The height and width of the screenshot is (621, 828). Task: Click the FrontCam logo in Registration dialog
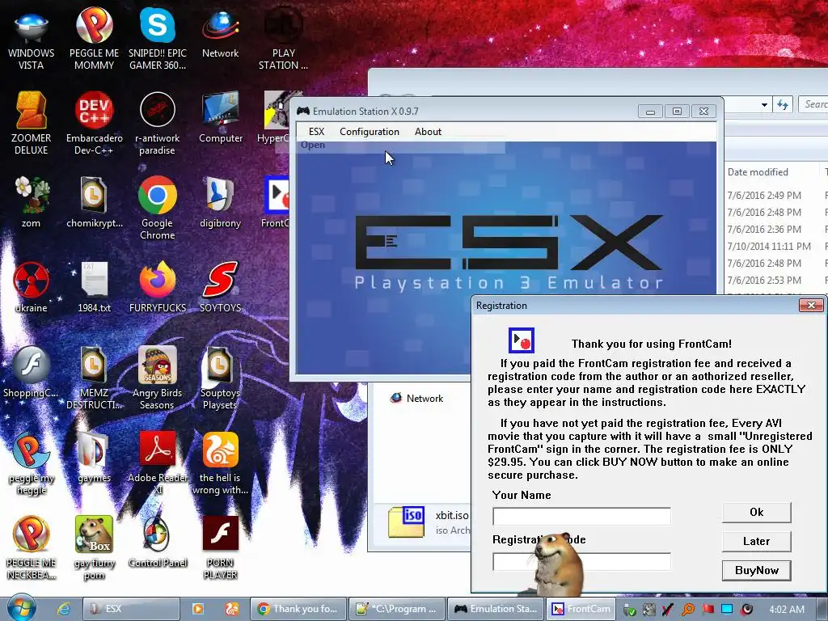coord(521,340)
